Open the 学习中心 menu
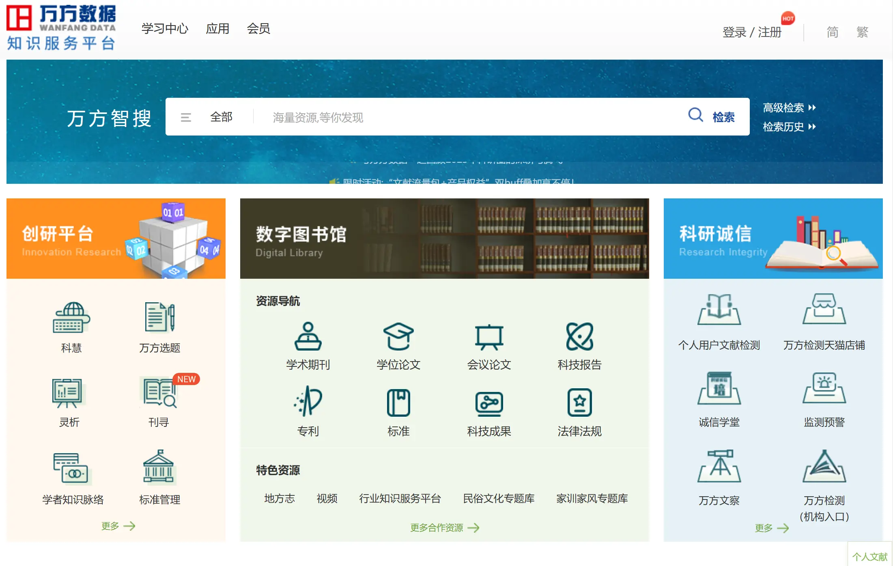Screen dimensions: 893x566 pos(164,28)
